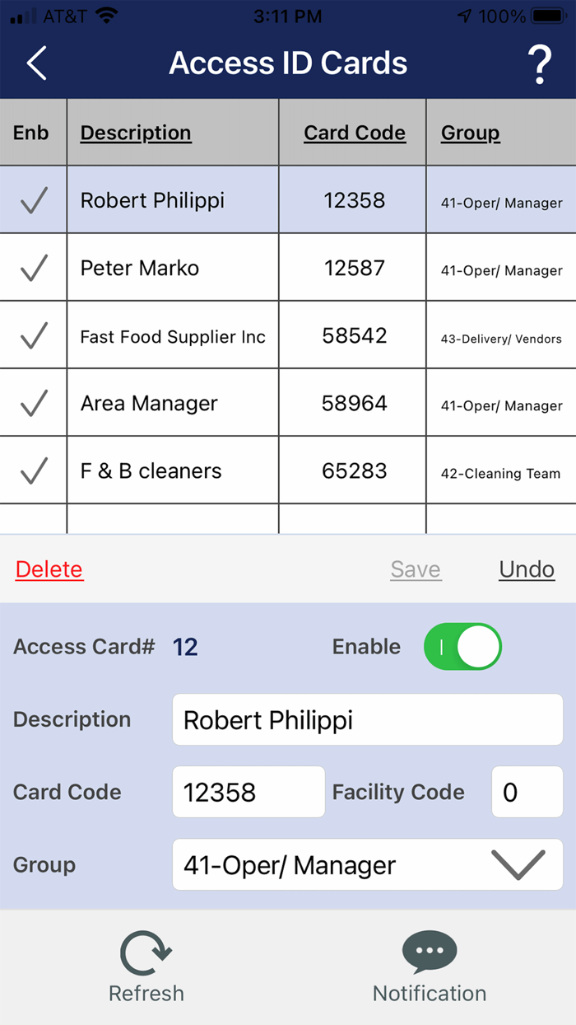Tap Undo to revert changes
The height and width of the screenshot is (1025, 576).
[x=527, y=569]
